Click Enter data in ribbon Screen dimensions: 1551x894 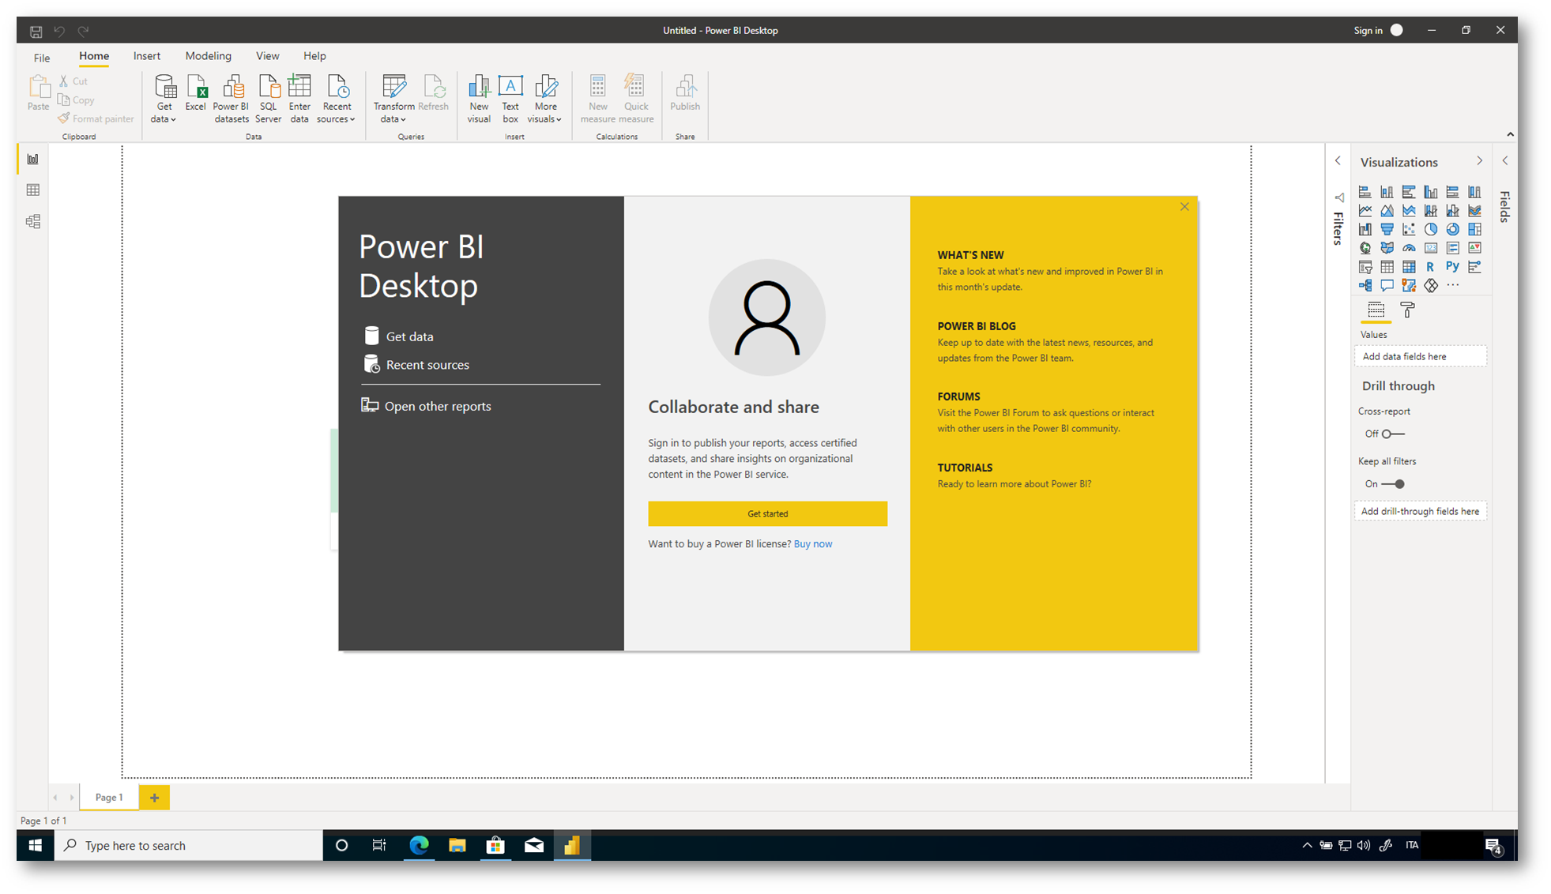tap(299, 99)
